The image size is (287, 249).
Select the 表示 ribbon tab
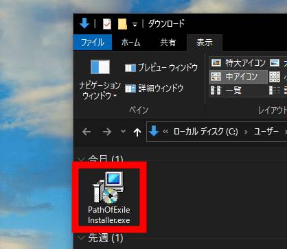point(205,43)
